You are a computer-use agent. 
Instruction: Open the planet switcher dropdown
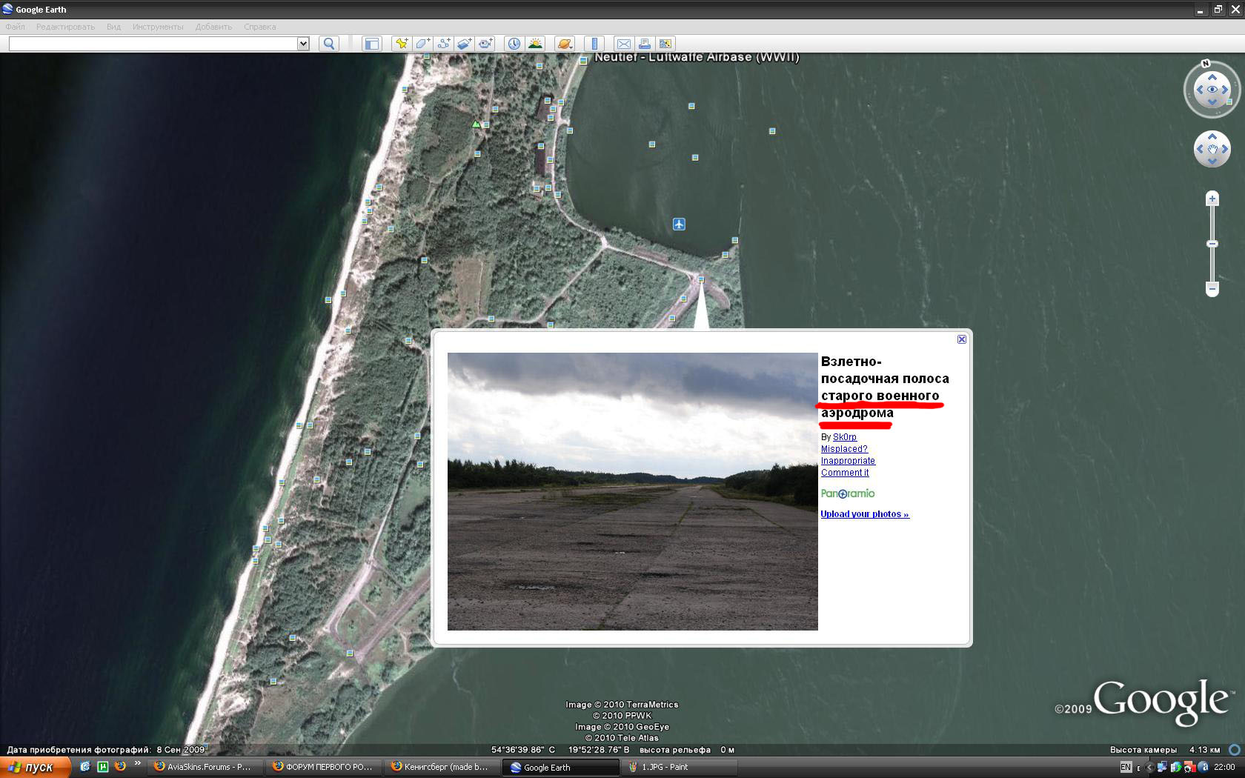(565, 44)
